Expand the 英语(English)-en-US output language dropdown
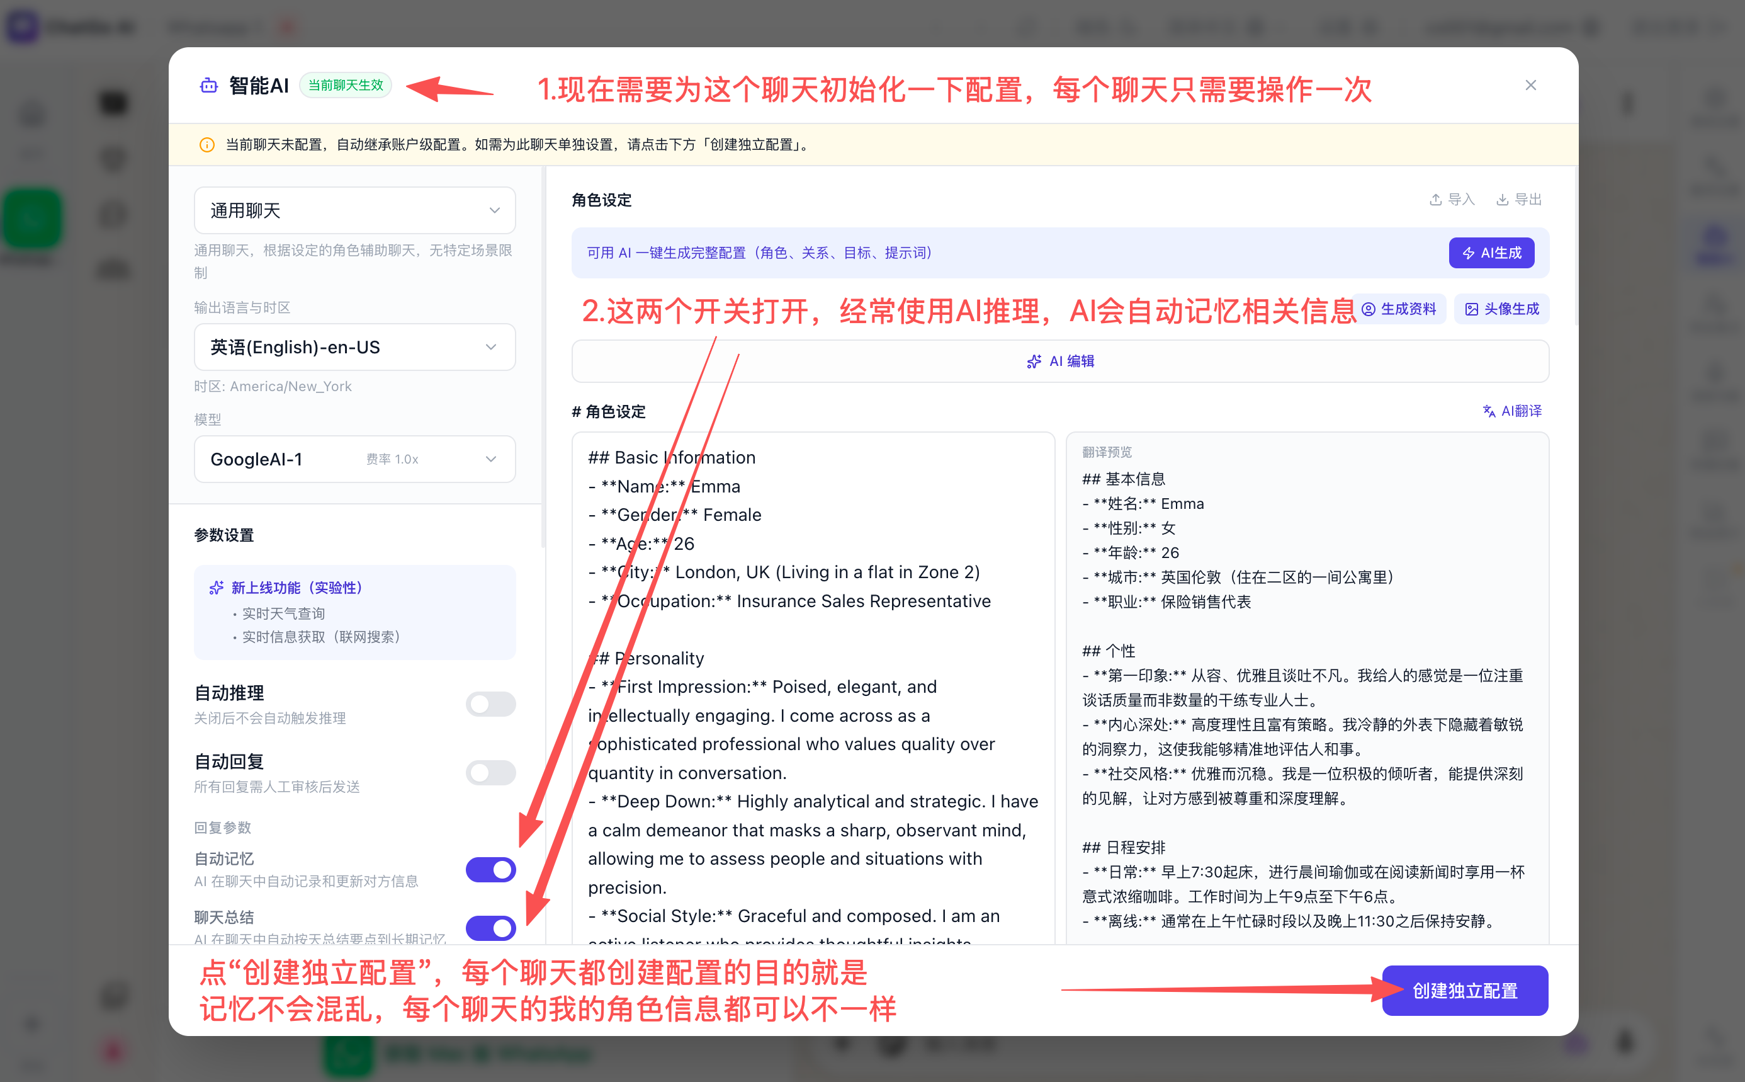The width and height of the screenshot is (1745, 1082). [354, 347]
